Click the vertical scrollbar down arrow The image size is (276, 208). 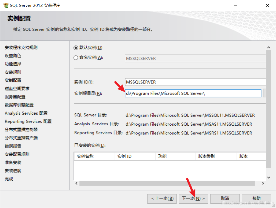point(269,178)
